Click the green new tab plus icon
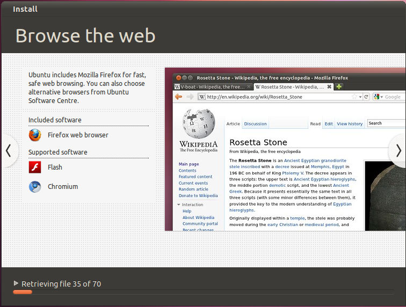Image resolution: width=406 pixels, height=307 pixels. [x=339, y=86]
